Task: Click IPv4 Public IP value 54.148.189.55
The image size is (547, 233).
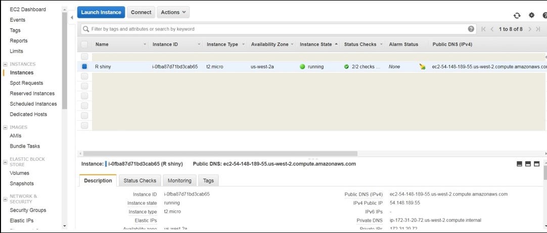Action: pyautogui.click(x=404, y=203)
